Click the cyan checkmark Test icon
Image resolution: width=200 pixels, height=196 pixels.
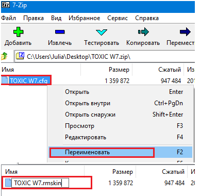pyautogui.click(x=102, y=32)
